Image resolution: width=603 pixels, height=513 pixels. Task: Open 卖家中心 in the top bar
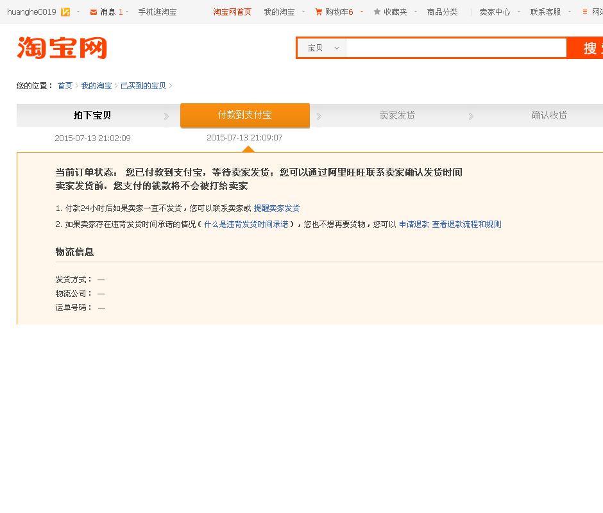pyautogui.click(x=495, y=12)
